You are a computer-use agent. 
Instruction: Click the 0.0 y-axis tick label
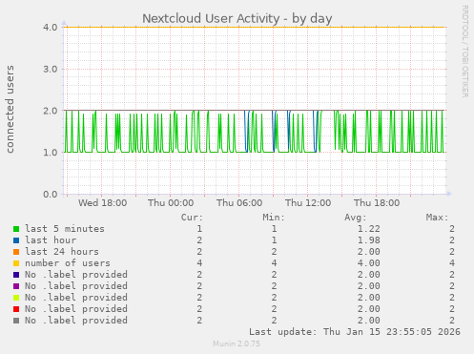pyautogui.click(x=51, y=194)
